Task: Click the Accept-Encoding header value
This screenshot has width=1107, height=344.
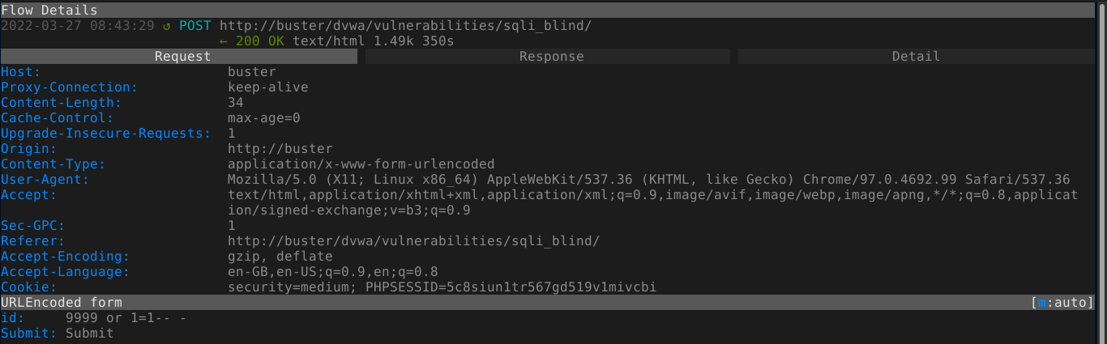Action: 280,257
